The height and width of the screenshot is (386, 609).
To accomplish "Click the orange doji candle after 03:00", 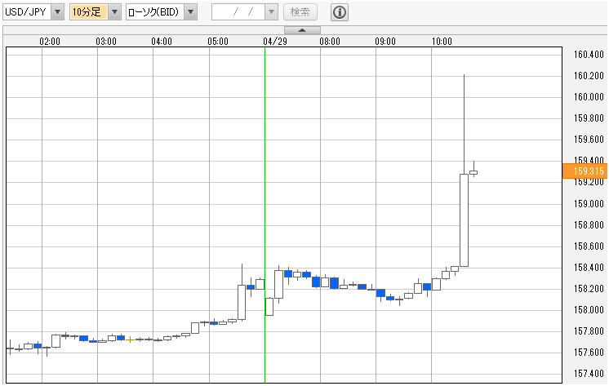I will 130,339.
